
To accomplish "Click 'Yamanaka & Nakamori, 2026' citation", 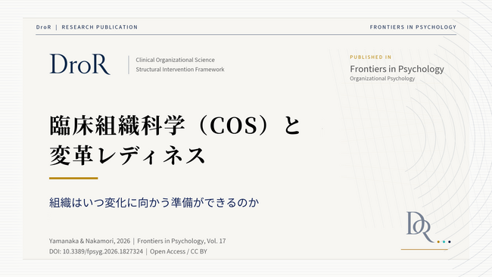I will coord(89,241).
